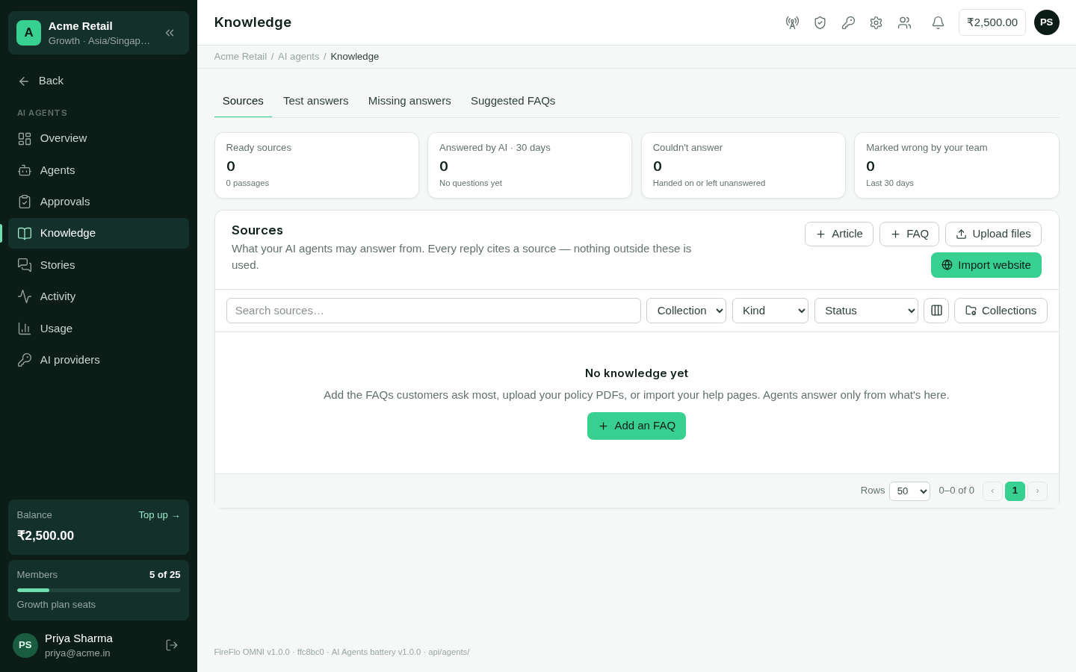The width and height of the screenshot is (1076, 672).
Task: Click the AI agents breadcrumb link
Action: pyautogui.click(x=298, y=57)
